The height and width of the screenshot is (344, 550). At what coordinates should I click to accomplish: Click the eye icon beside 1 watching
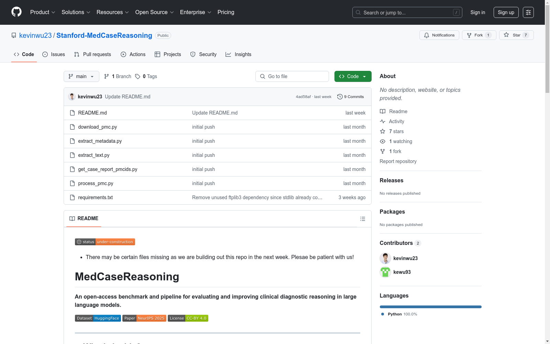click(383, 141)
